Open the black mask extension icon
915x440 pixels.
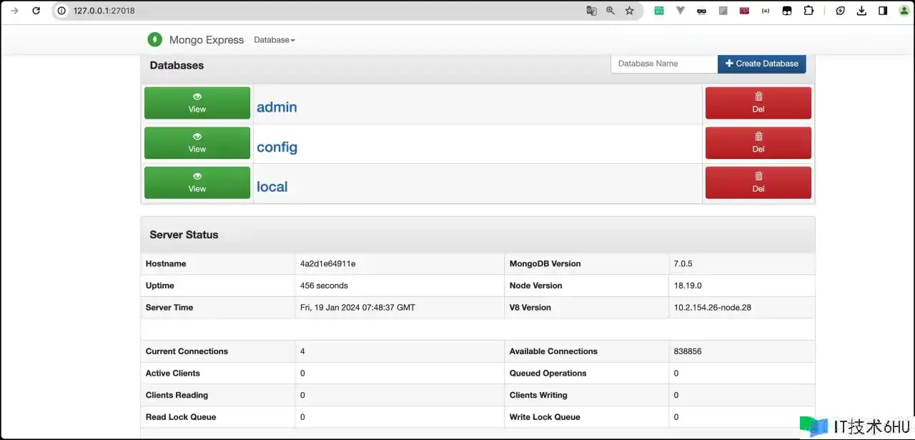click(702, 11)
